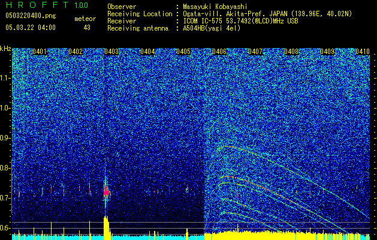Click the Receiver label

[122, 21]
